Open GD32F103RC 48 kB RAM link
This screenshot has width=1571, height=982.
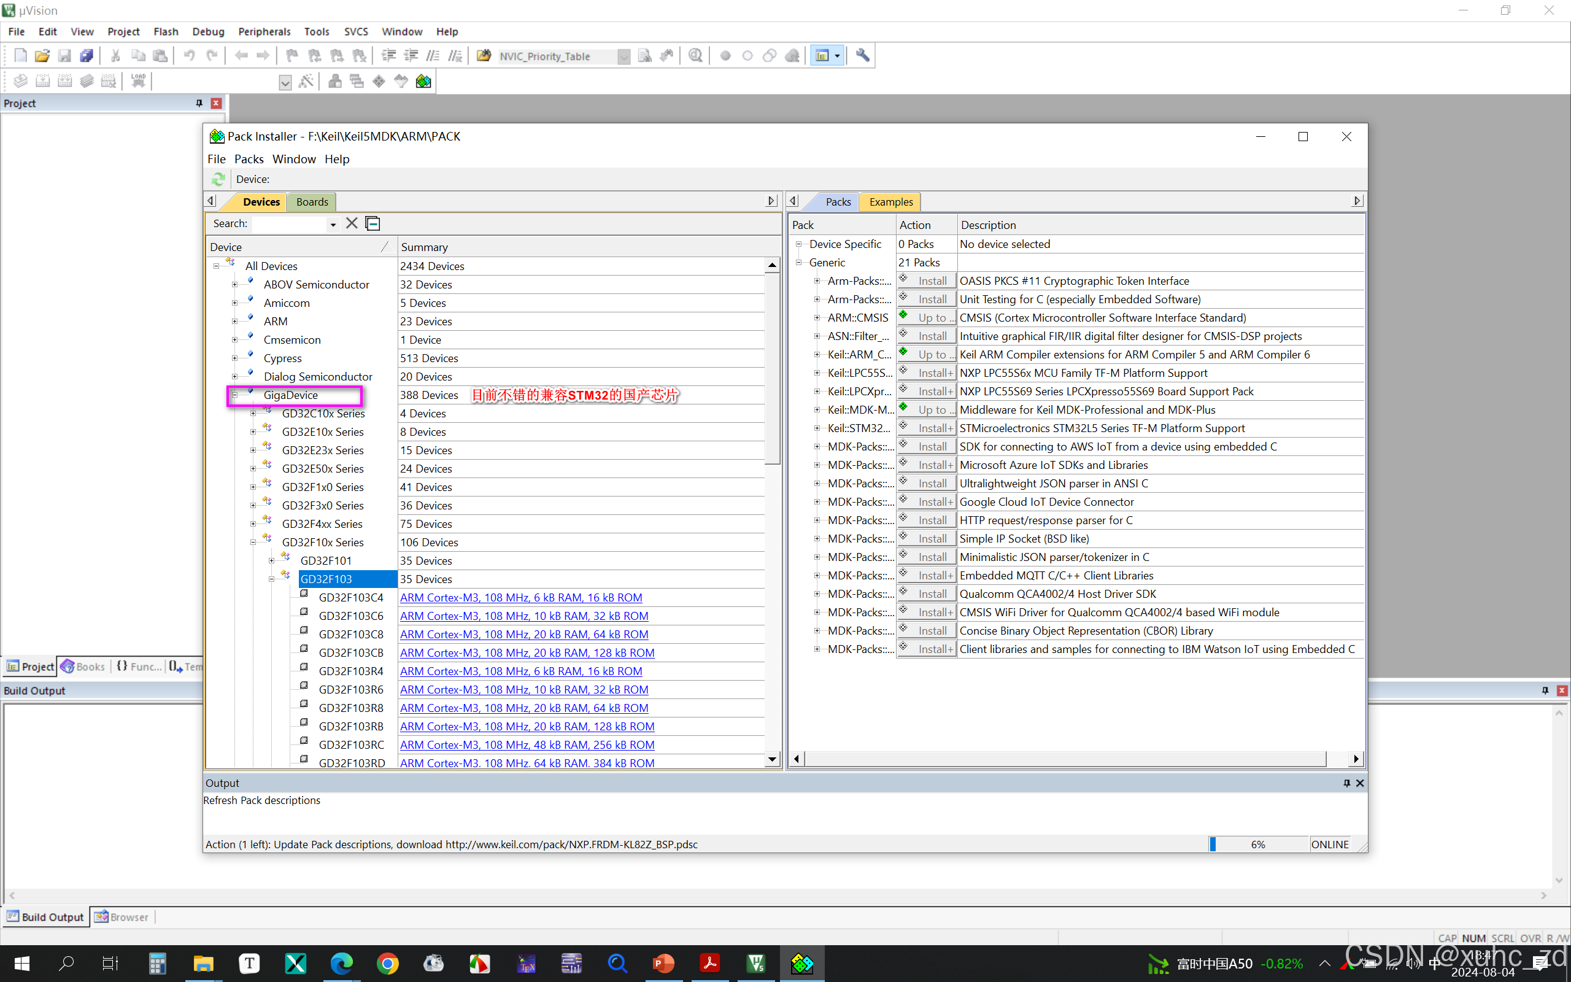pyautogui.click(x=527, y=744)
